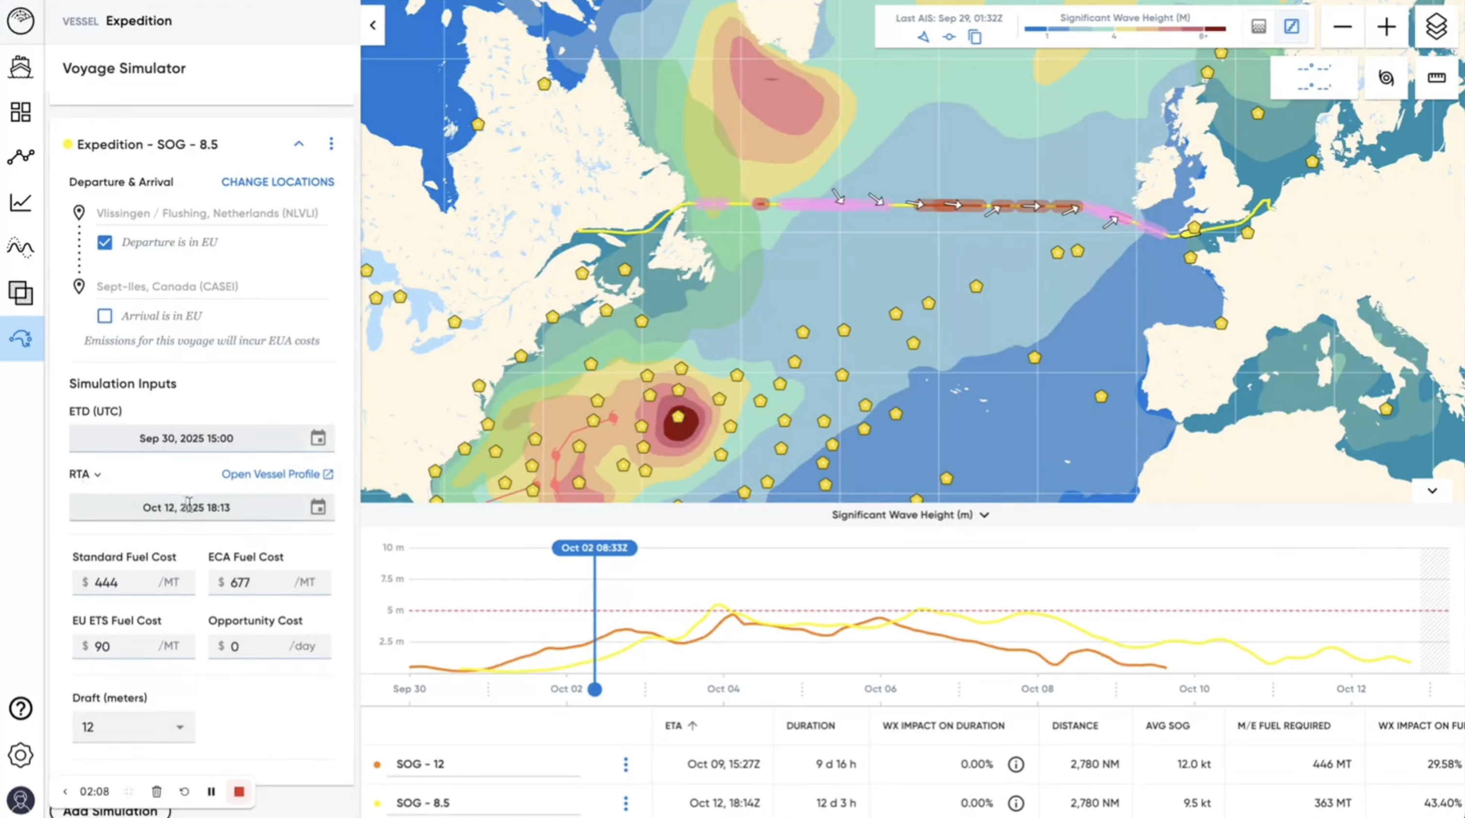Click the vessel heading arrow icon
Viewport: 1465px width, 818px height.
point(923,37)
